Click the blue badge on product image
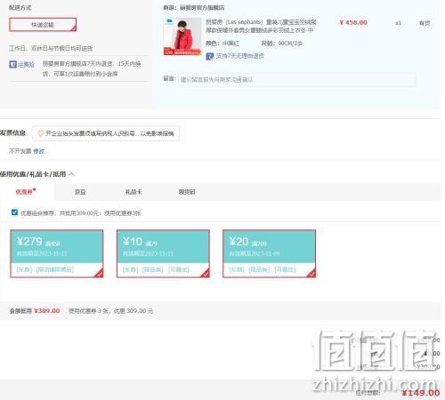Screen dimensions: 445x400 click(169, 21)
